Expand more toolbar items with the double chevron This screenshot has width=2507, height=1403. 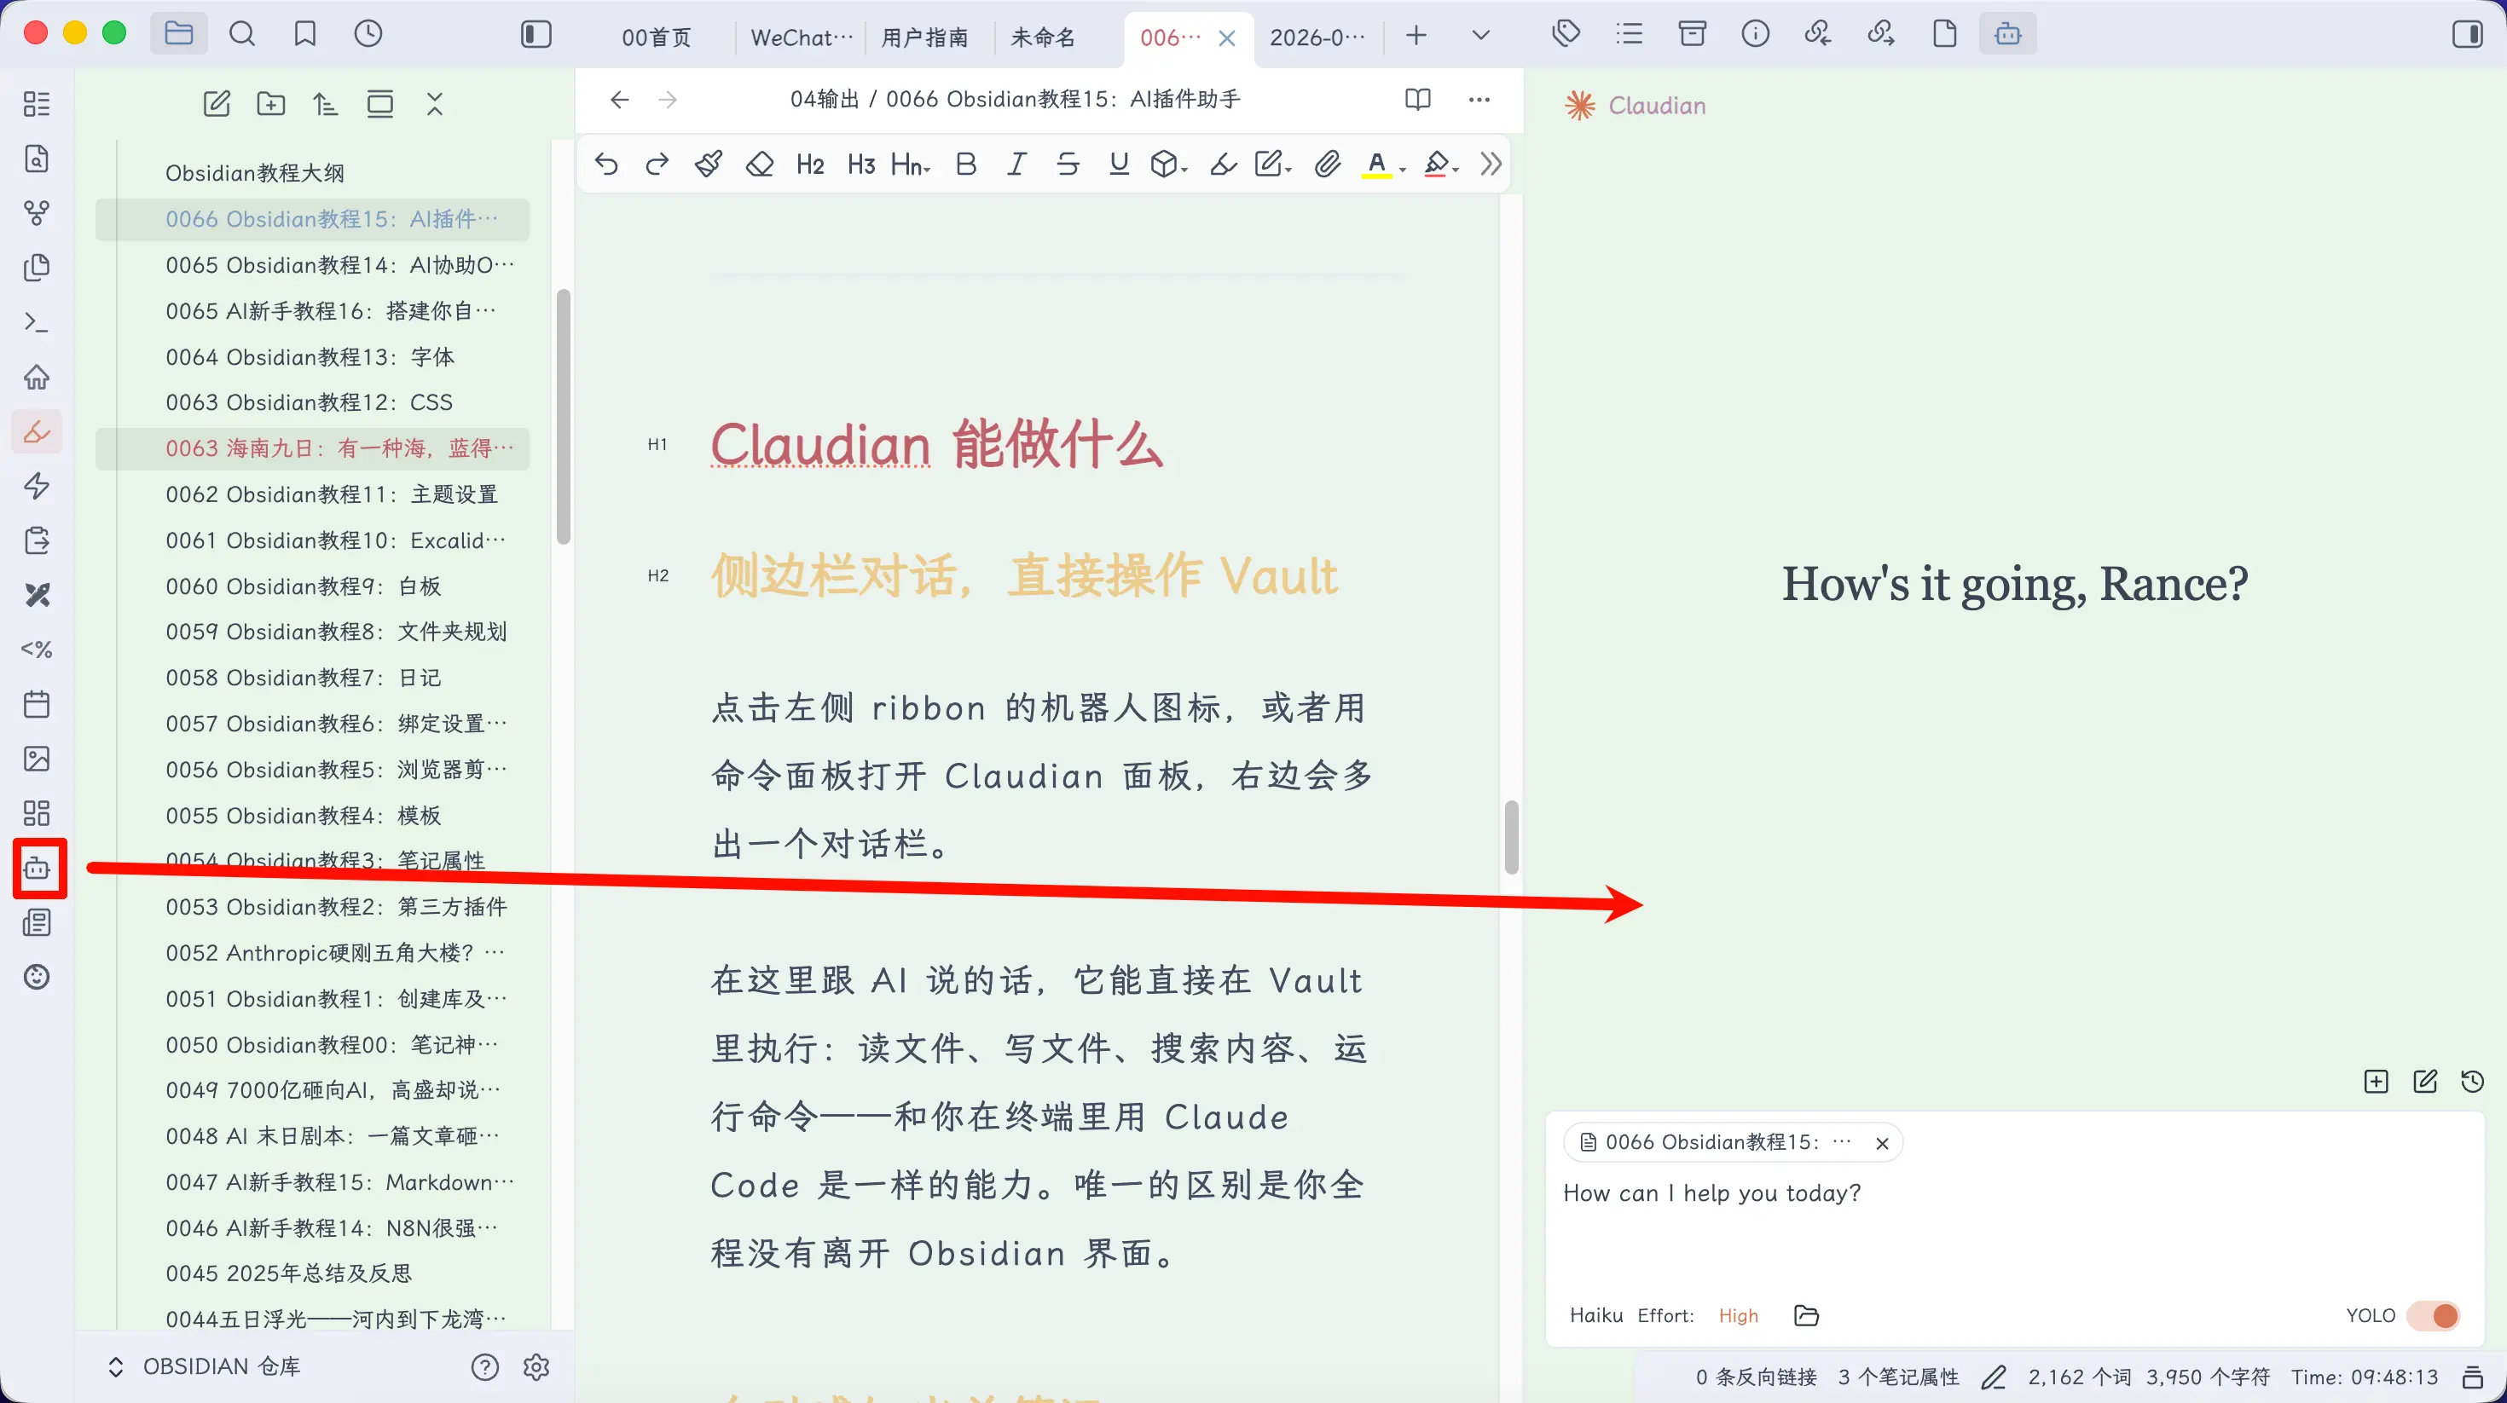point(1491,165)
